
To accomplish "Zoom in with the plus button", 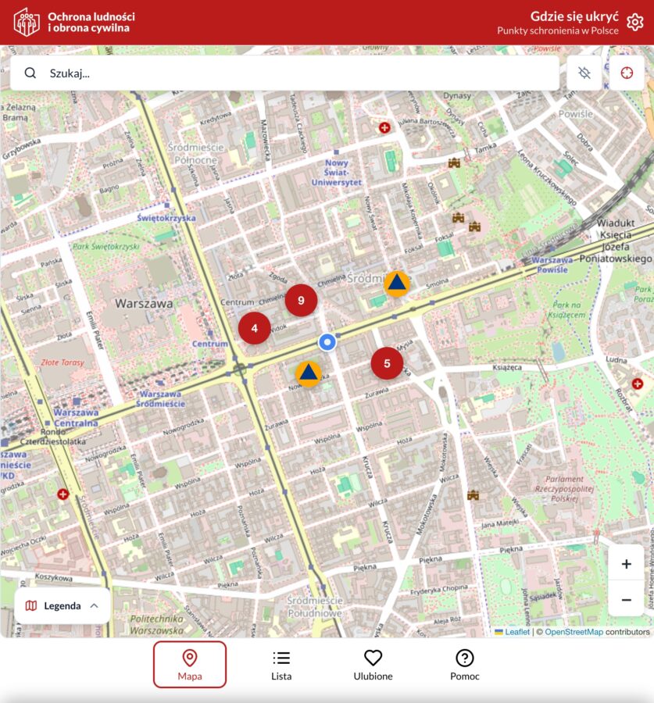I will tap(626, 562).
